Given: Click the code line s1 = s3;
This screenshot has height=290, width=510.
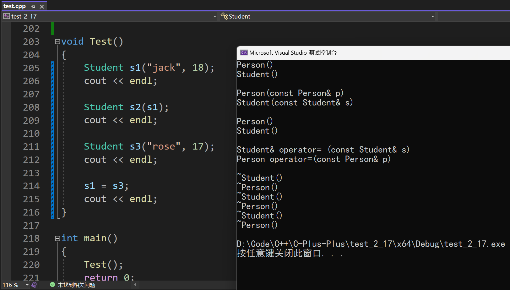Looking at the screenshot, I should [x=106, y=186].
